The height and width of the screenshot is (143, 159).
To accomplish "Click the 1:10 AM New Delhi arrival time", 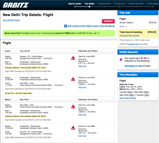I will 8,85.
